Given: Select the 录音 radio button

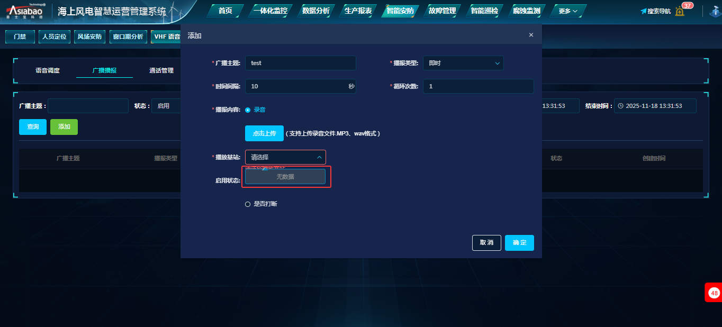Looking at the screenshot, I should pos(248,110).
